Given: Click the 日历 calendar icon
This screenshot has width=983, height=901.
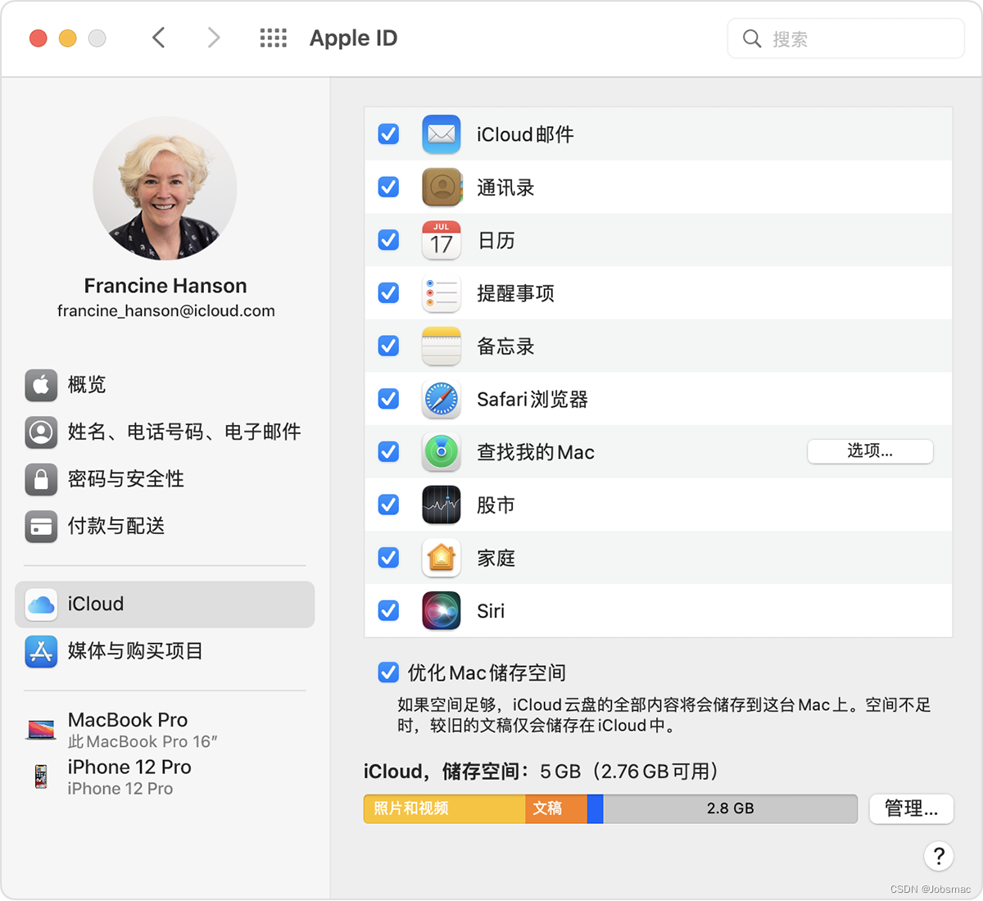Looking at the screenshot, I should click(x=442, y=240).
